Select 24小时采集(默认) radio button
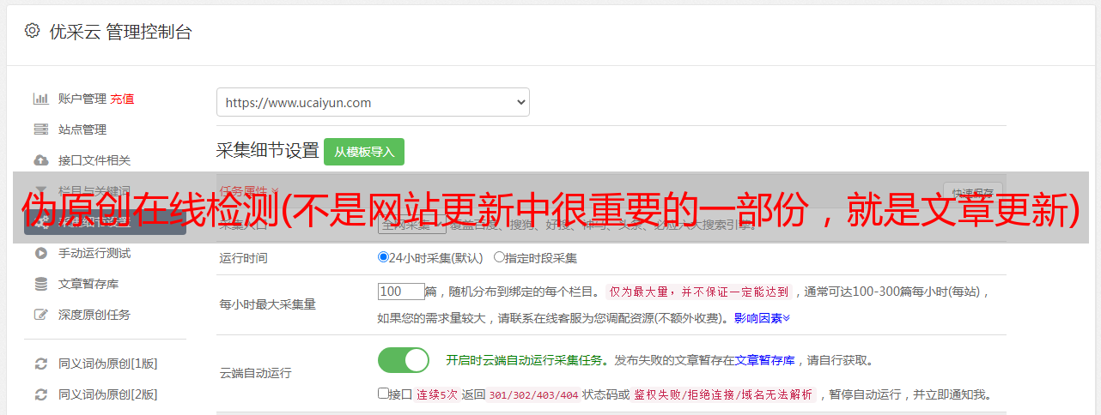 (x=384, y=257)
